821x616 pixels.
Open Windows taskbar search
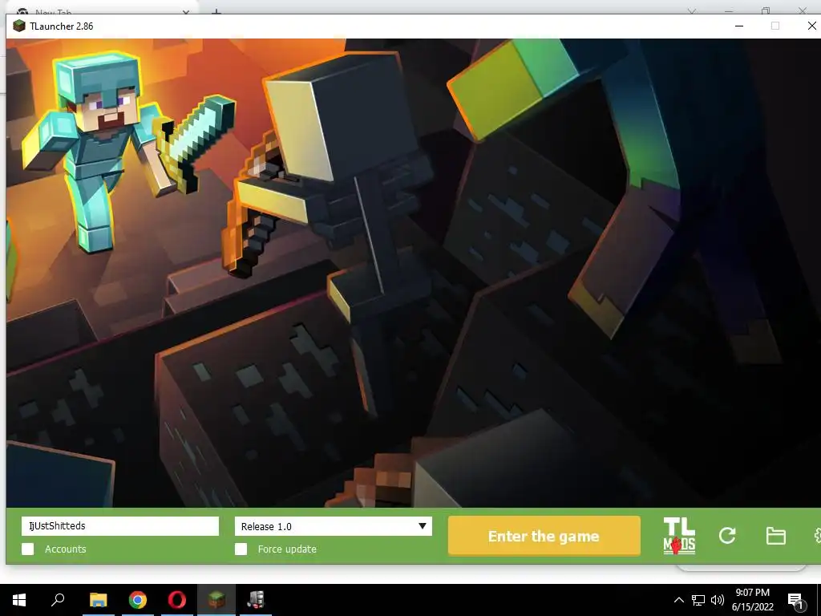coord(58,600)
